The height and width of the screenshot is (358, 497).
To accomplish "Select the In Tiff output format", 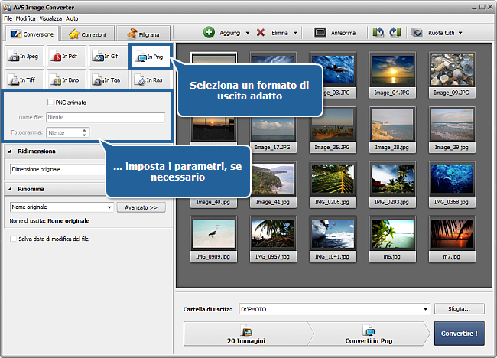I will (x=23, y=80).
